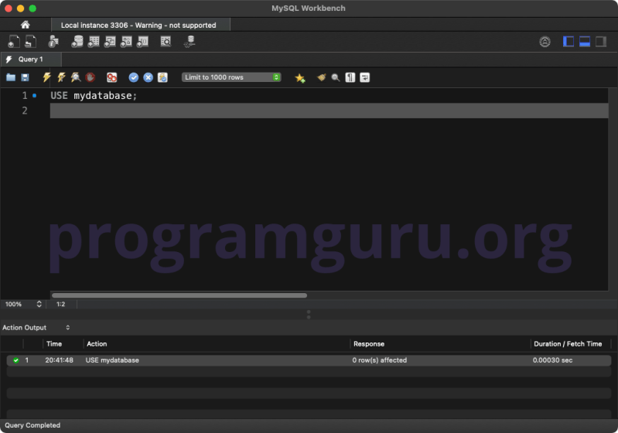
Task: Click the Action column header
Action: click(97, 344)
